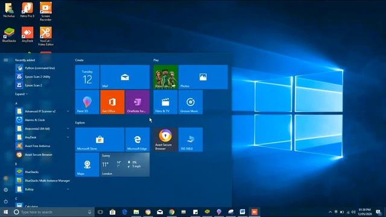
Task: Open the Photos tile
Action: tap(203, 77)
